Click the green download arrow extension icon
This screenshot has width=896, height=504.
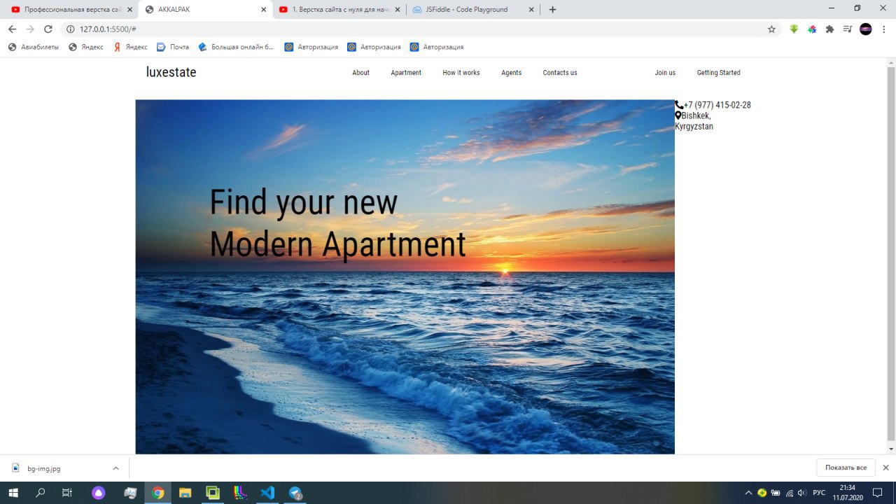794,29
